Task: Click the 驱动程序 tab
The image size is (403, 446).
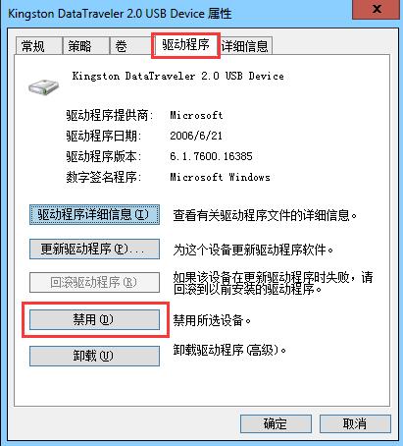Action: tap(185, 45)
